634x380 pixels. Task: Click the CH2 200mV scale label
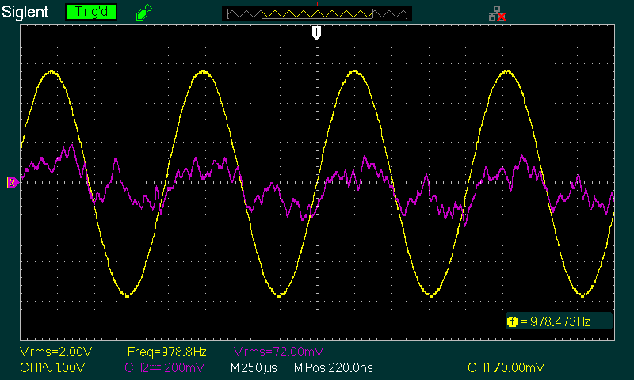pos(165,367)
